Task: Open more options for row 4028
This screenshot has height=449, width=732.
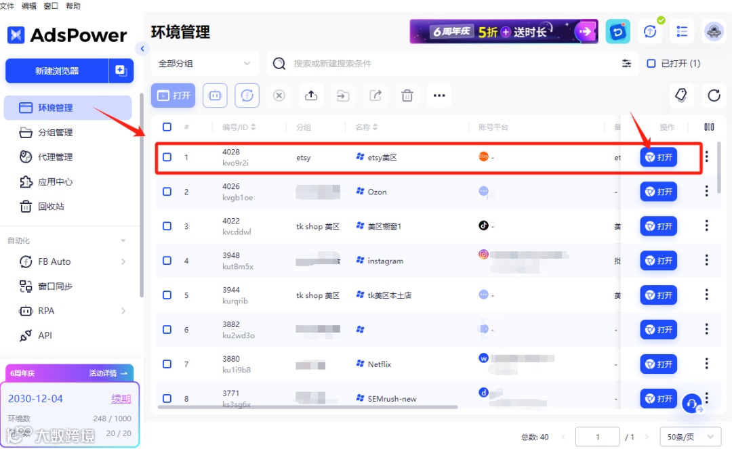Action: (x=706, y=156)
